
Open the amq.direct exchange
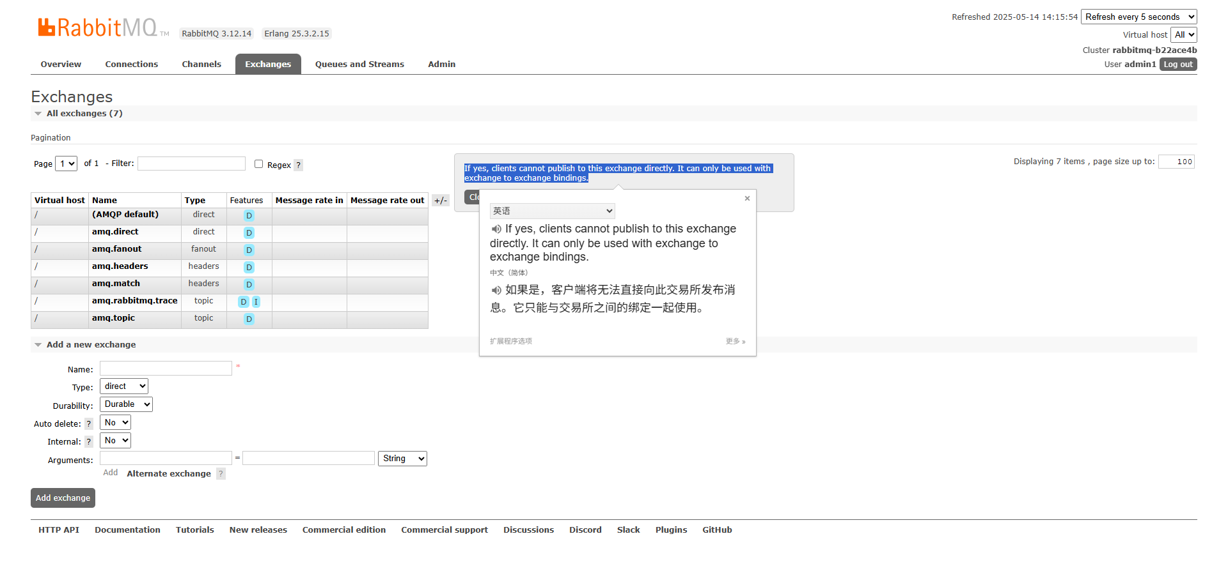115,232
